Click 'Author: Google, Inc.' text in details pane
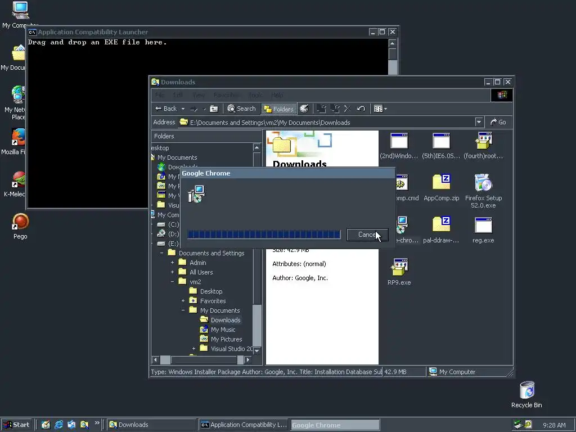This screenshot has height=432, width=576. (x=300, y=278)
